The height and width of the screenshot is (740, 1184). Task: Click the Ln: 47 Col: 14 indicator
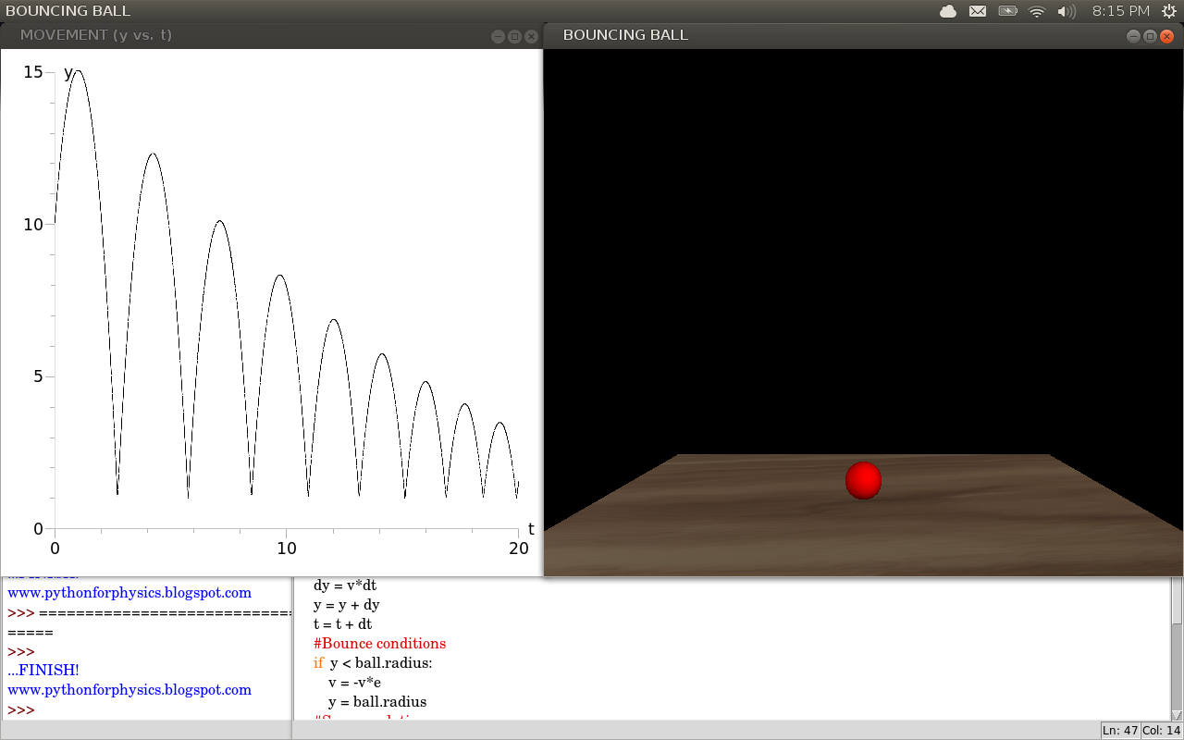pos(1141,730)
